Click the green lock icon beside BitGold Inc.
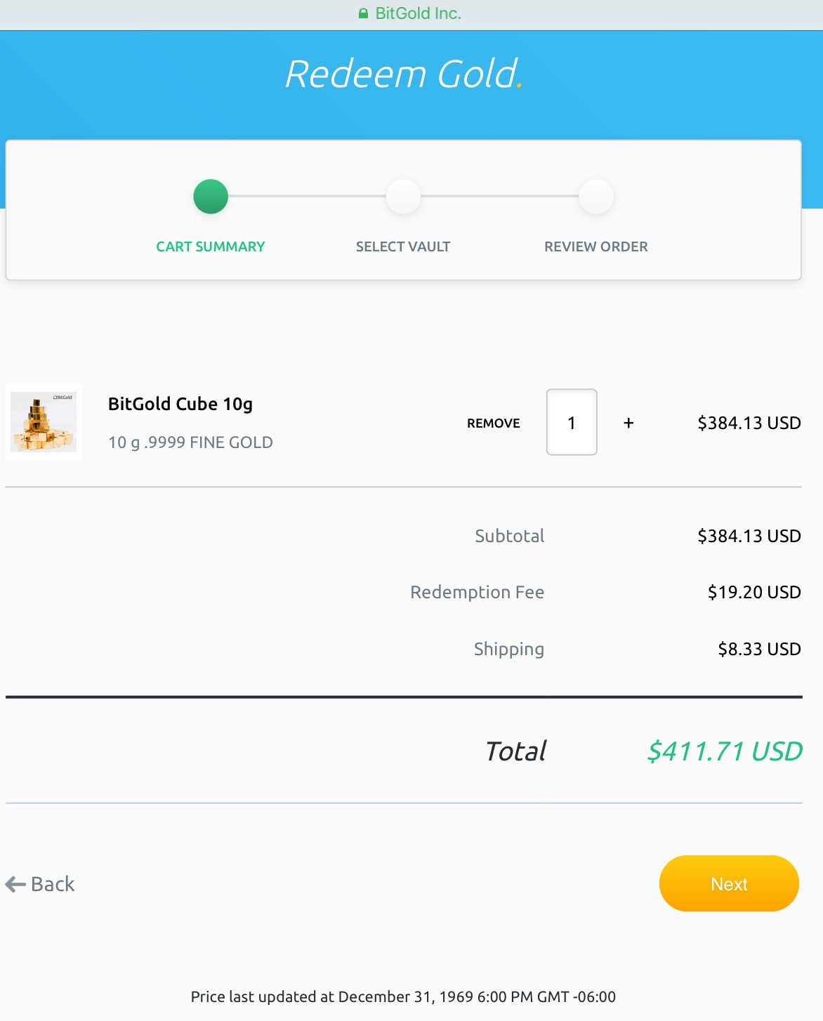 [x=363, y=13]
